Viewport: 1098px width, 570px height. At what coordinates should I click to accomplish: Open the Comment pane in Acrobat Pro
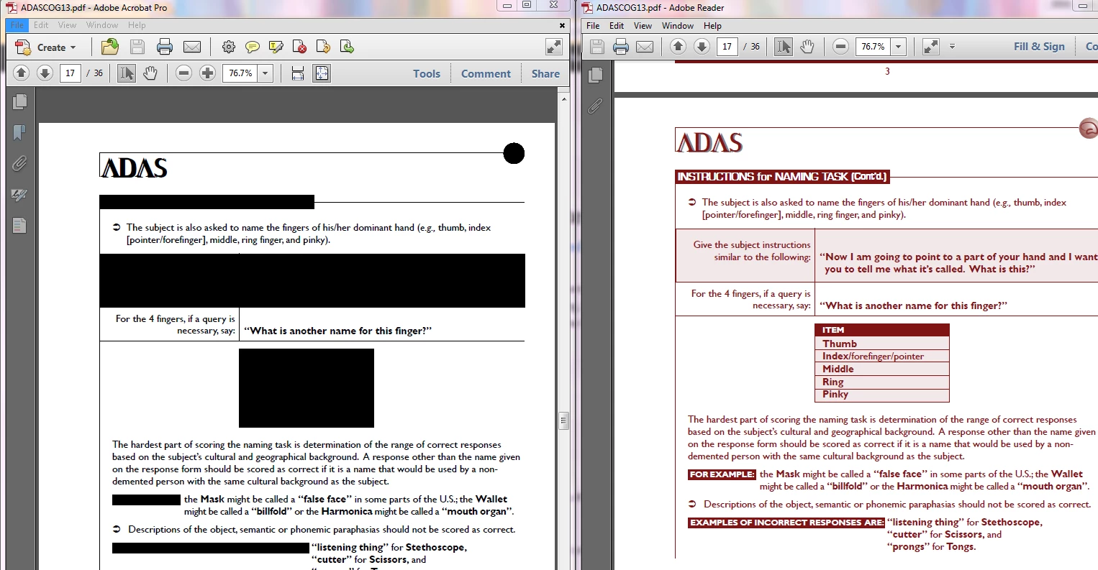(x=486, y=73)
